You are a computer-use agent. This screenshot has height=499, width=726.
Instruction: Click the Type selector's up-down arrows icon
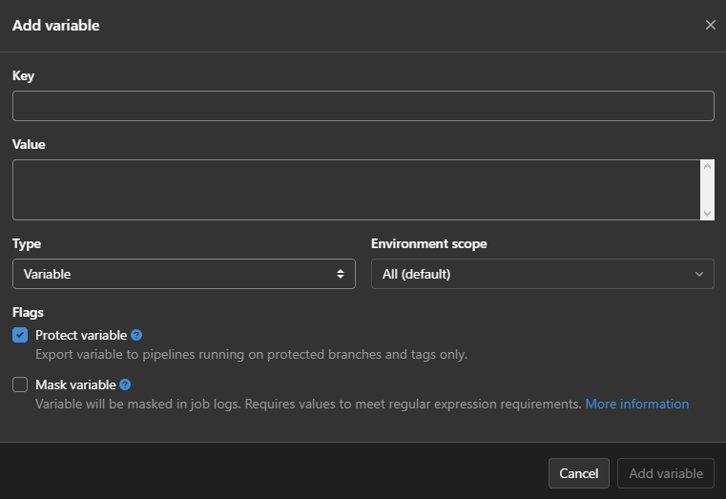(x=341, y=274)
